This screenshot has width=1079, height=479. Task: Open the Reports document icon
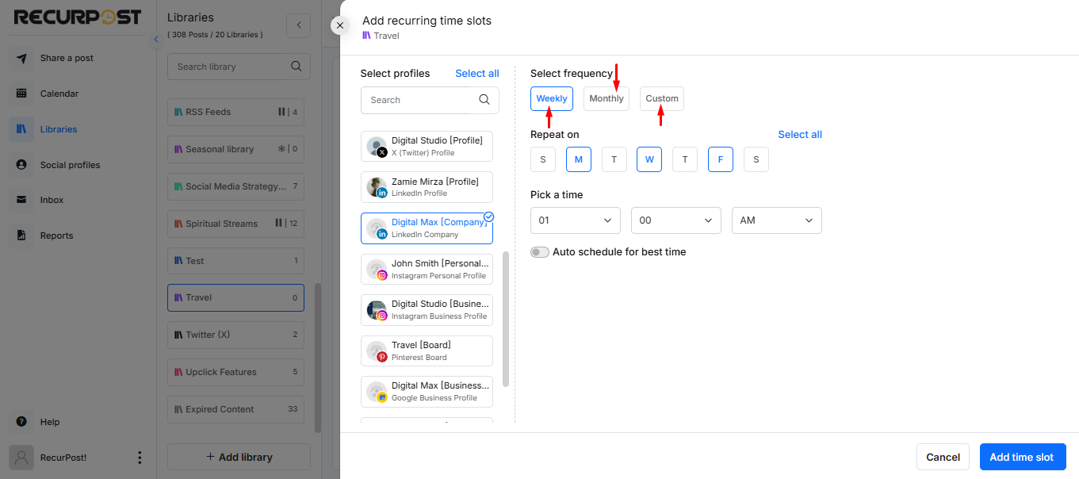click(21, 236)
